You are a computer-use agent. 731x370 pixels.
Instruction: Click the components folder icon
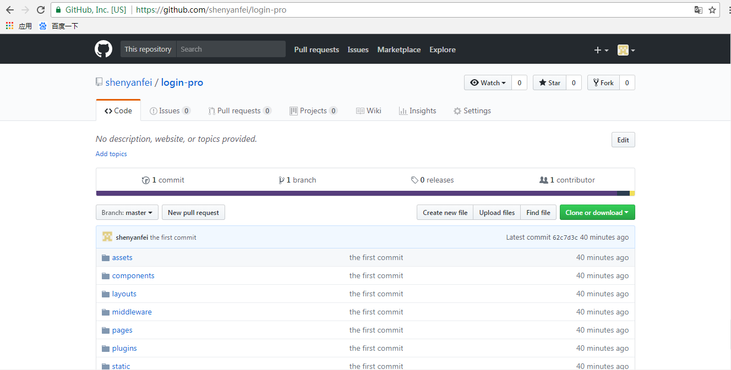point(106,275)
